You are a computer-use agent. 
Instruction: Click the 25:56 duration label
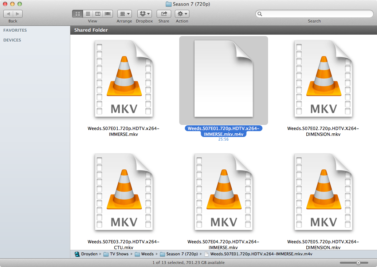[223, 139]
